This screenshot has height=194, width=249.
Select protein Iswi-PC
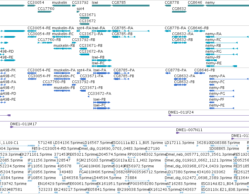pyautogui.click(x=99, y=105)
